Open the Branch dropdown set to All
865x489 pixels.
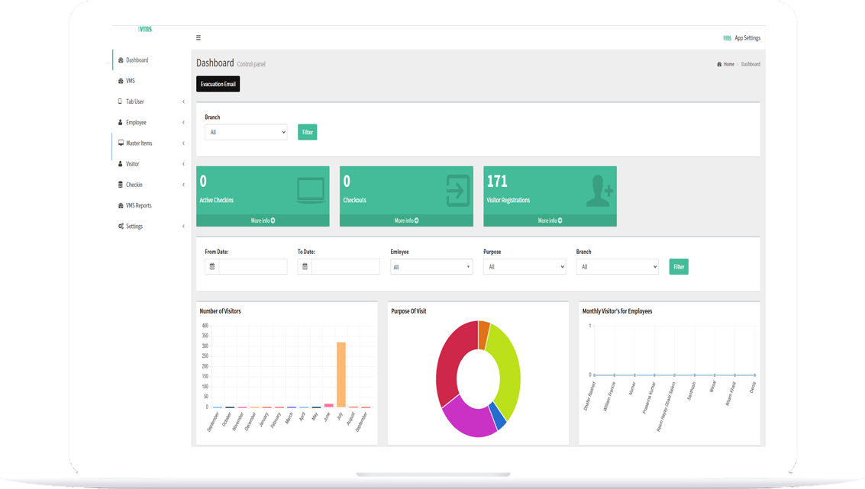pyautogui.click(x=245, y=131)
